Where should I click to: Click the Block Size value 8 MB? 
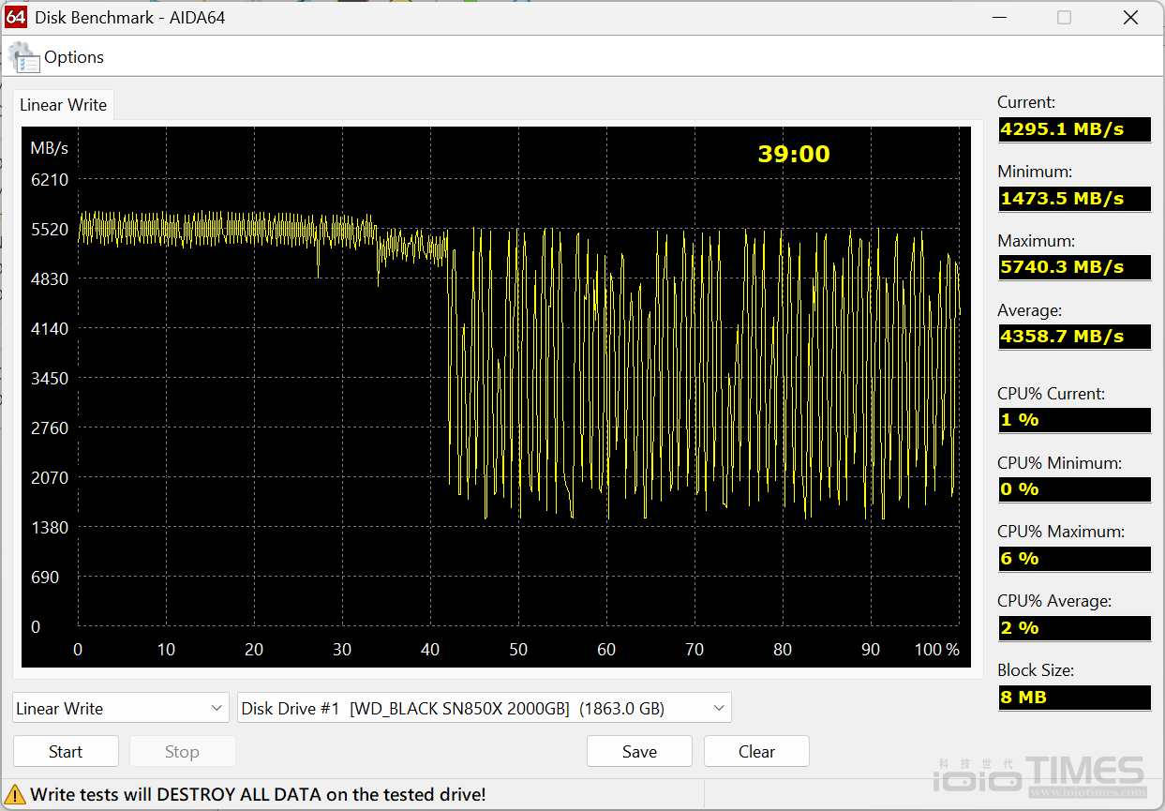[x=1074, y=698]
